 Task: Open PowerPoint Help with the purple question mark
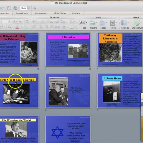(x=35, y=8)
